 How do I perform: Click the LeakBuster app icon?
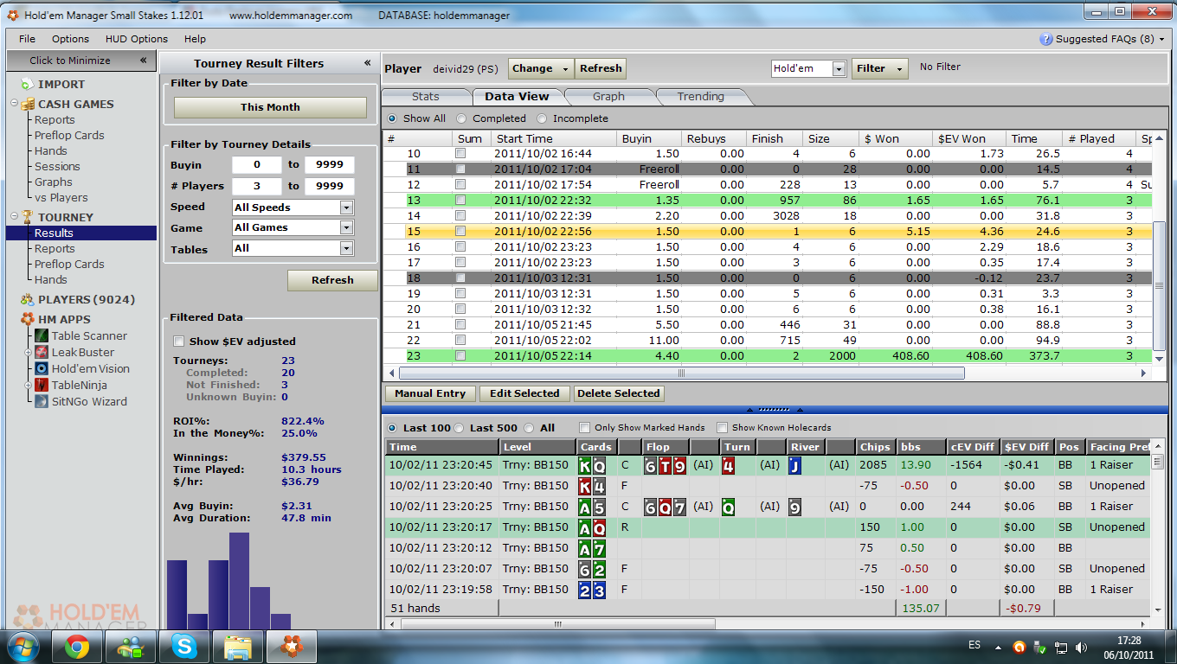point(42,352)
